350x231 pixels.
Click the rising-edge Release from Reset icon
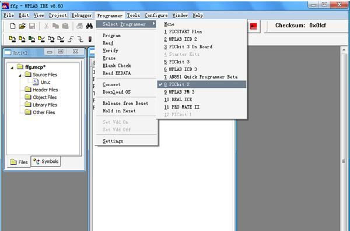click(x=71, y=39)
